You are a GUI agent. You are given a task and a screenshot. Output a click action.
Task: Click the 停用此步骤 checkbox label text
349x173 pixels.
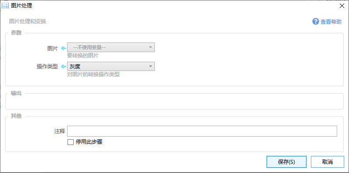[89, 142]
